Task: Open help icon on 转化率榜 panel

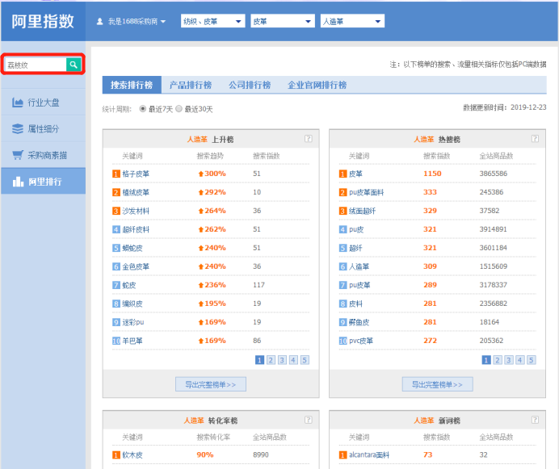Action: pos(309,420)
